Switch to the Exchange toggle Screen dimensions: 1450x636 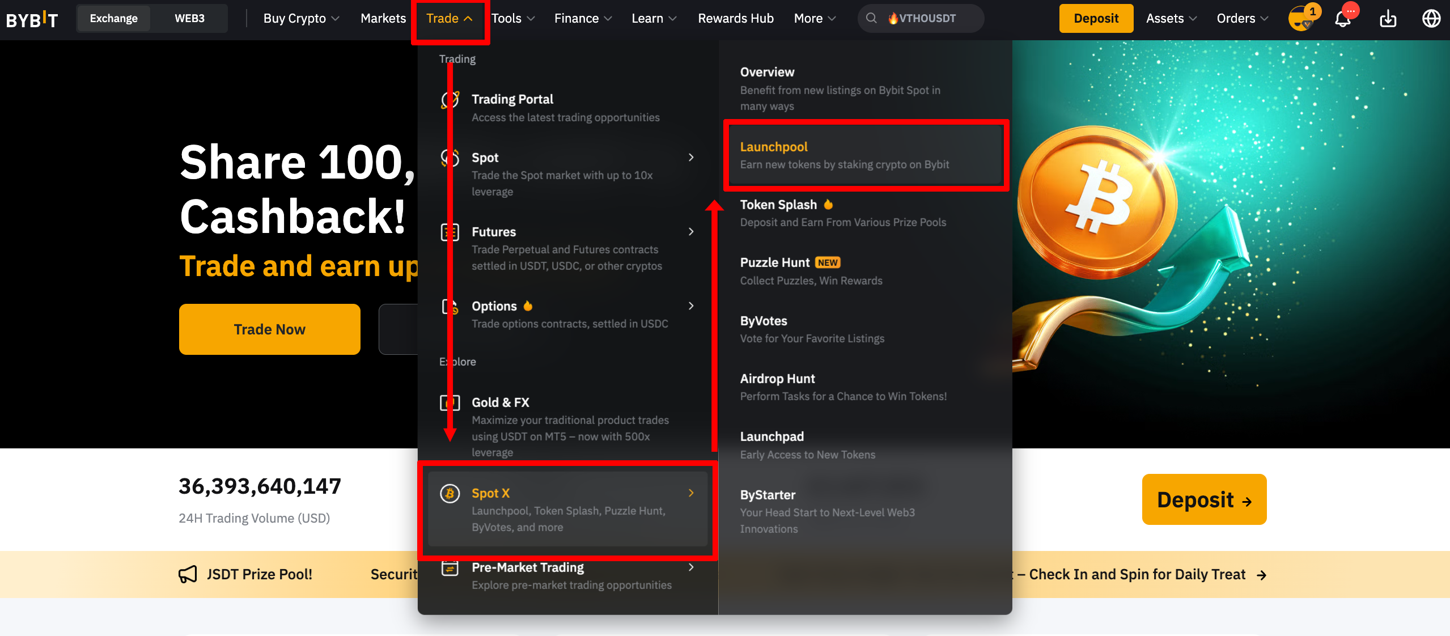[x=113, y=19]
